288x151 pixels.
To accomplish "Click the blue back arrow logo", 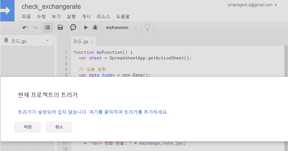I will click(7, 11).
